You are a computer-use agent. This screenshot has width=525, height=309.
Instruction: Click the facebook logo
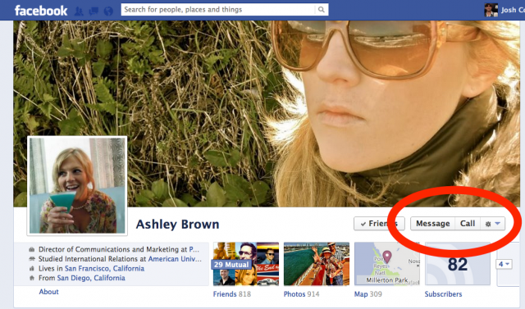(x=41, y=11)
